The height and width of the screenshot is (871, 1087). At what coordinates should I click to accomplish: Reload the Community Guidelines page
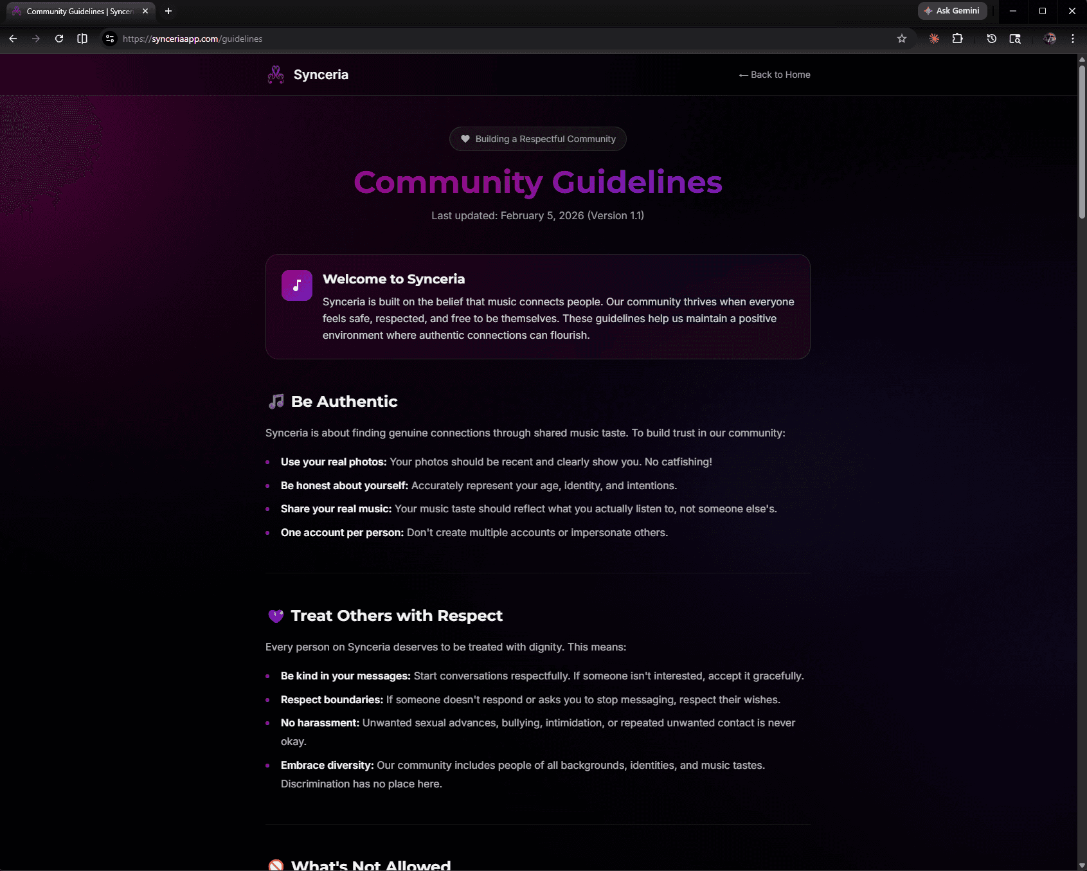tap(59, 39)
